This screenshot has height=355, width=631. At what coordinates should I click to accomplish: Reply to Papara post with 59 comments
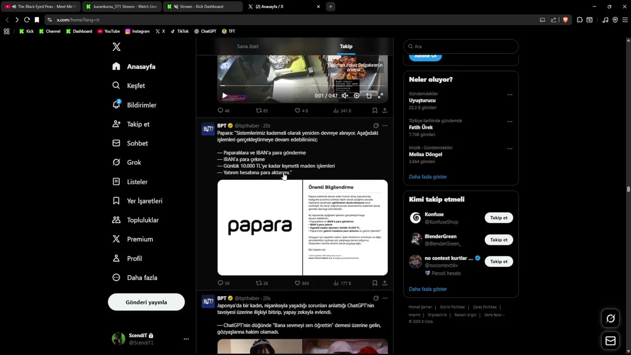tap(223, 283)
